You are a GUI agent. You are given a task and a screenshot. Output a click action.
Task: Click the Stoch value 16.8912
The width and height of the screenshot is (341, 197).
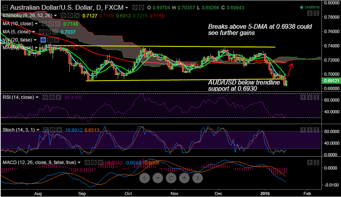[74, 130]
